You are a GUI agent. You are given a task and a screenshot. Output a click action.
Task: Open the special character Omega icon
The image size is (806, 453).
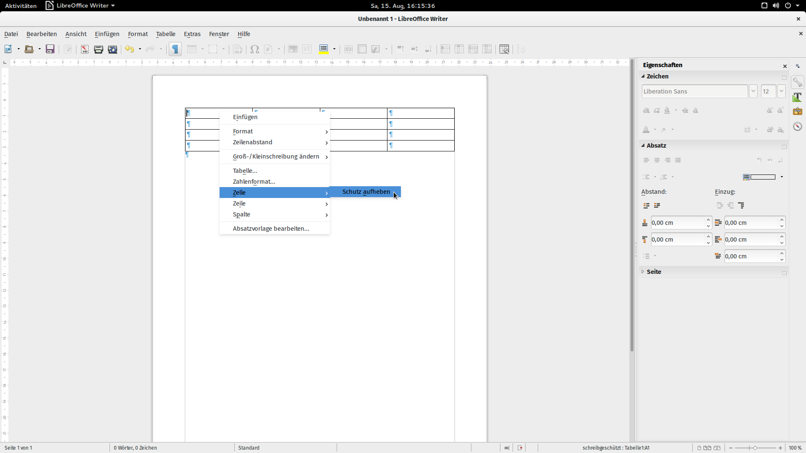[x=254, y=49]
